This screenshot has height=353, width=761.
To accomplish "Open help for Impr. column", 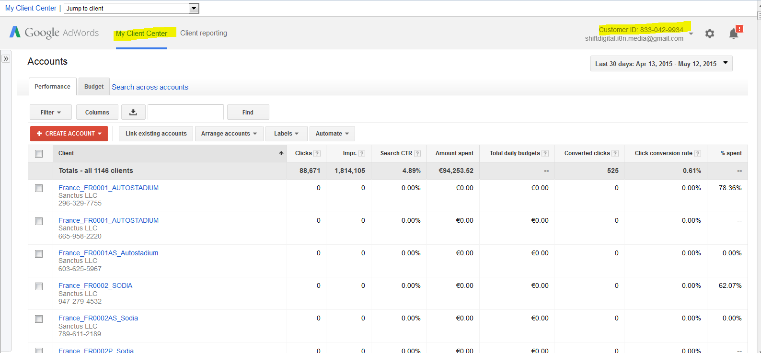I will pyautogui.click(x=362, y=154).
